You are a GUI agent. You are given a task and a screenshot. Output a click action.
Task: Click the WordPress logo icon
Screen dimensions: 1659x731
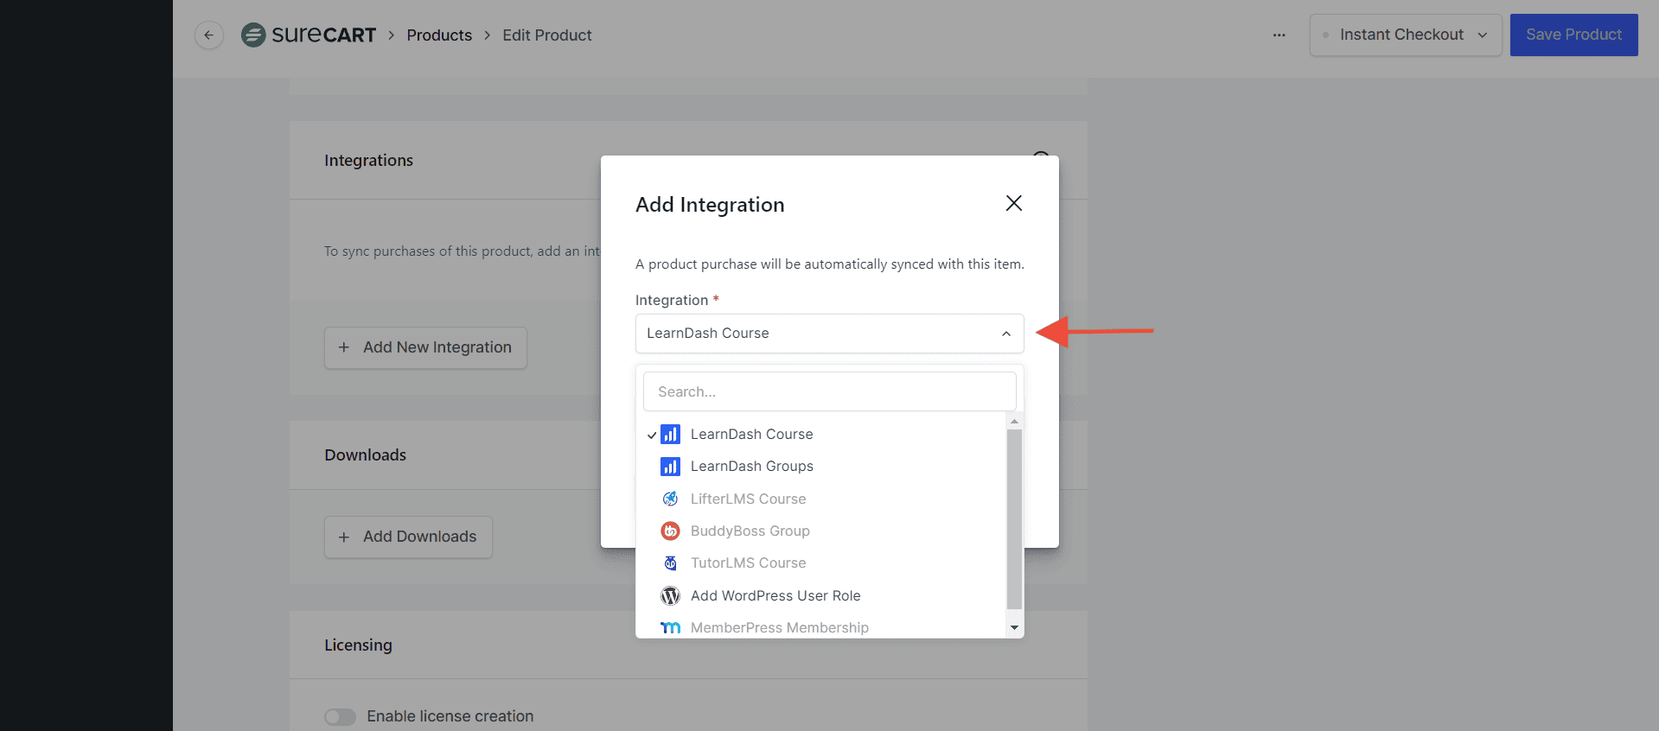(670, 595)
